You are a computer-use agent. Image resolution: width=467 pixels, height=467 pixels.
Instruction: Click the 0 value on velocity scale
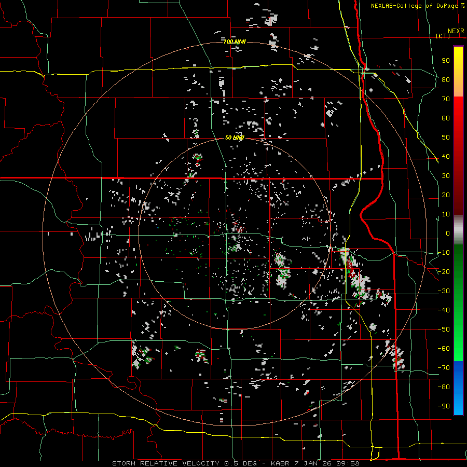[448, 233]
